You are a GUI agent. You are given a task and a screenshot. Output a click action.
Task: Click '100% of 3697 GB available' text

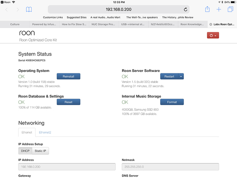point(139,114)
